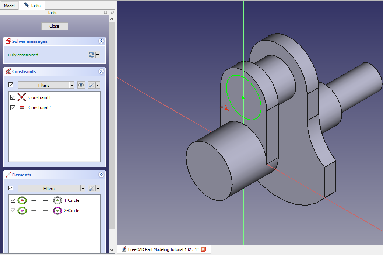Toggle constraint visibility eye icon
The height and width of the screenshot is (255, 383).
(81, 85)
